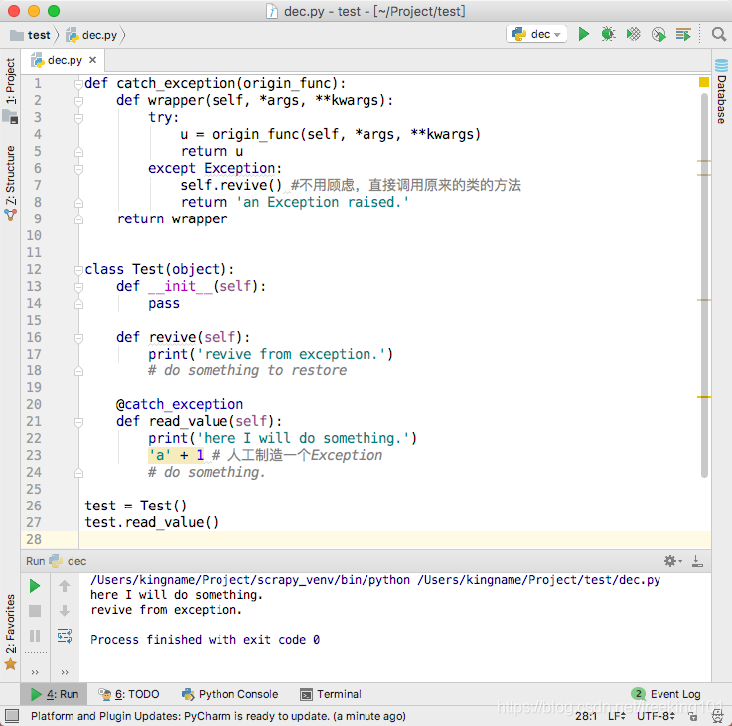
Task: Jump to warning marker near line 20
Action: pos(704,397)
